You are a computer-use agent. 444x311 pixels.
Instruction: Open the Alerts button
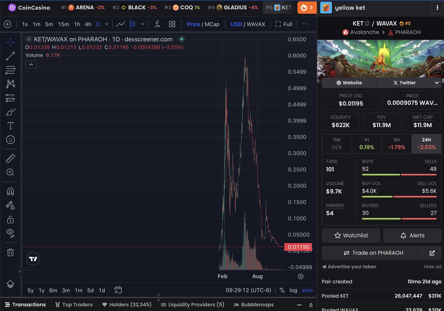(x=412, y=235)
